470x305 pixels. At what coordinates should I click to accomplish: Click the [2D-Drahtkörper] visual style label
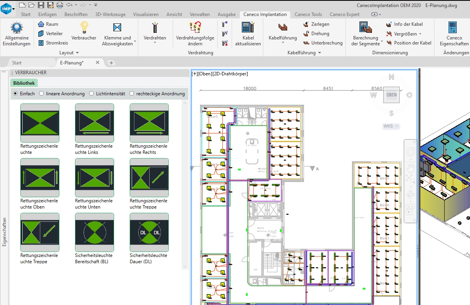[x=231, y=74]
